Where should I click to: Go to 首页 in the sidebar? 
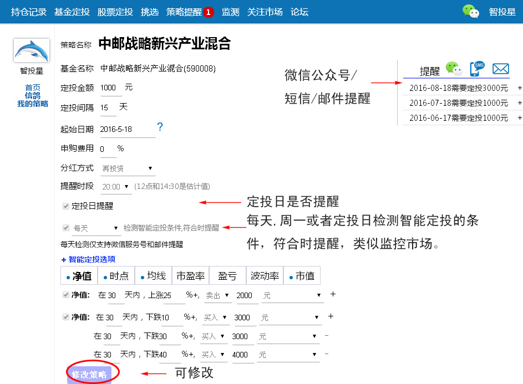point(33,88)
